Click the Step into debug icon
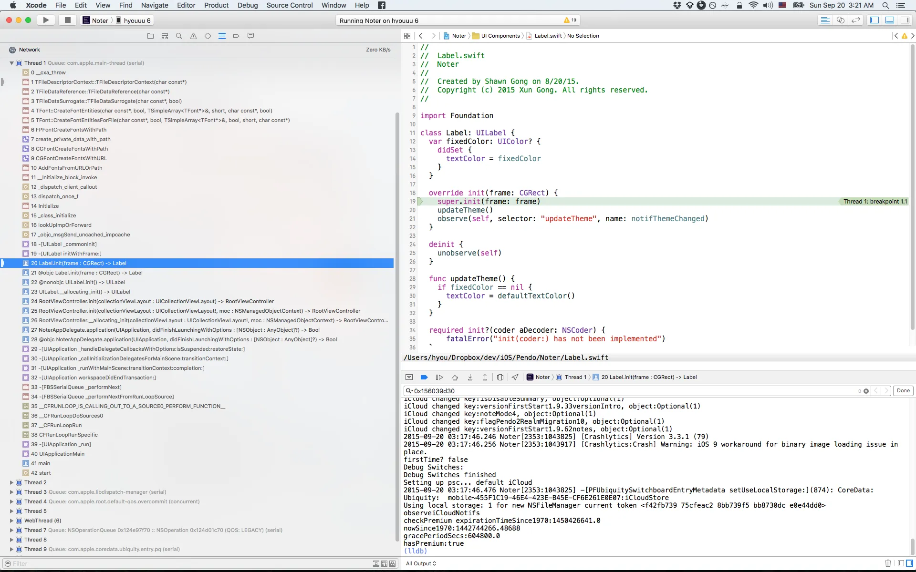This screenshot has height=572, width=916. [470, 377]
